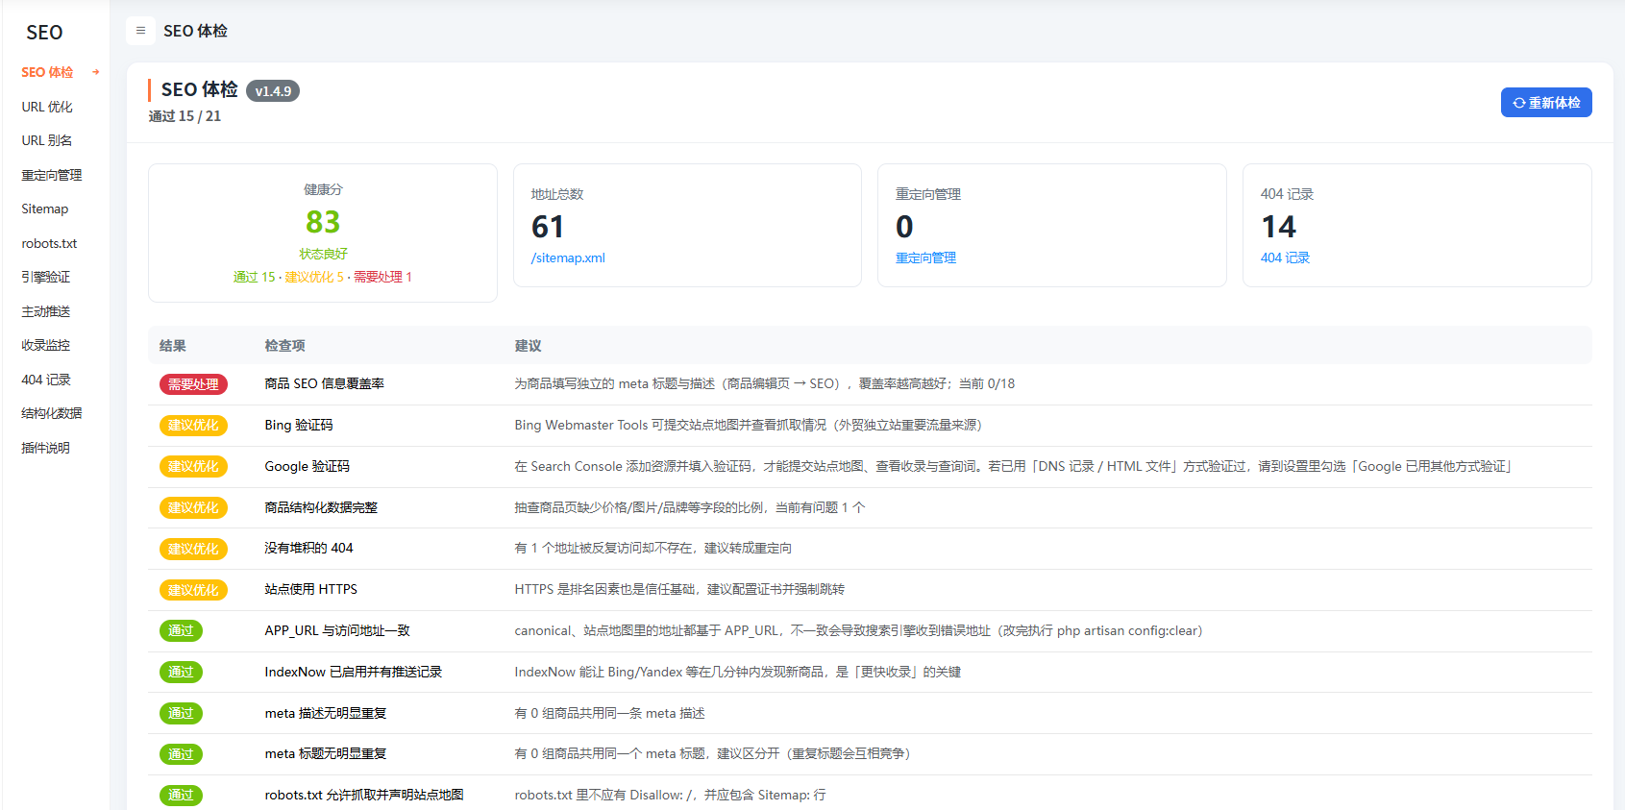This screenshot has height=810, width=1625.
Task: Click the Google 验证码 check item
Action: (308, 466)
